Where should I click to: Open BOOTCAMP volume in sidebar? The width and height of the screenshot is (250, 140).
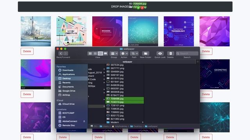[71, 113]
